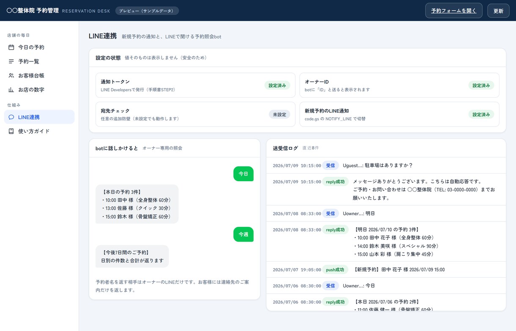The width and height of the screenshot is (516, 331).
Task: Click the 新規予約のLINE通知 card title
Action: point(327,111)
